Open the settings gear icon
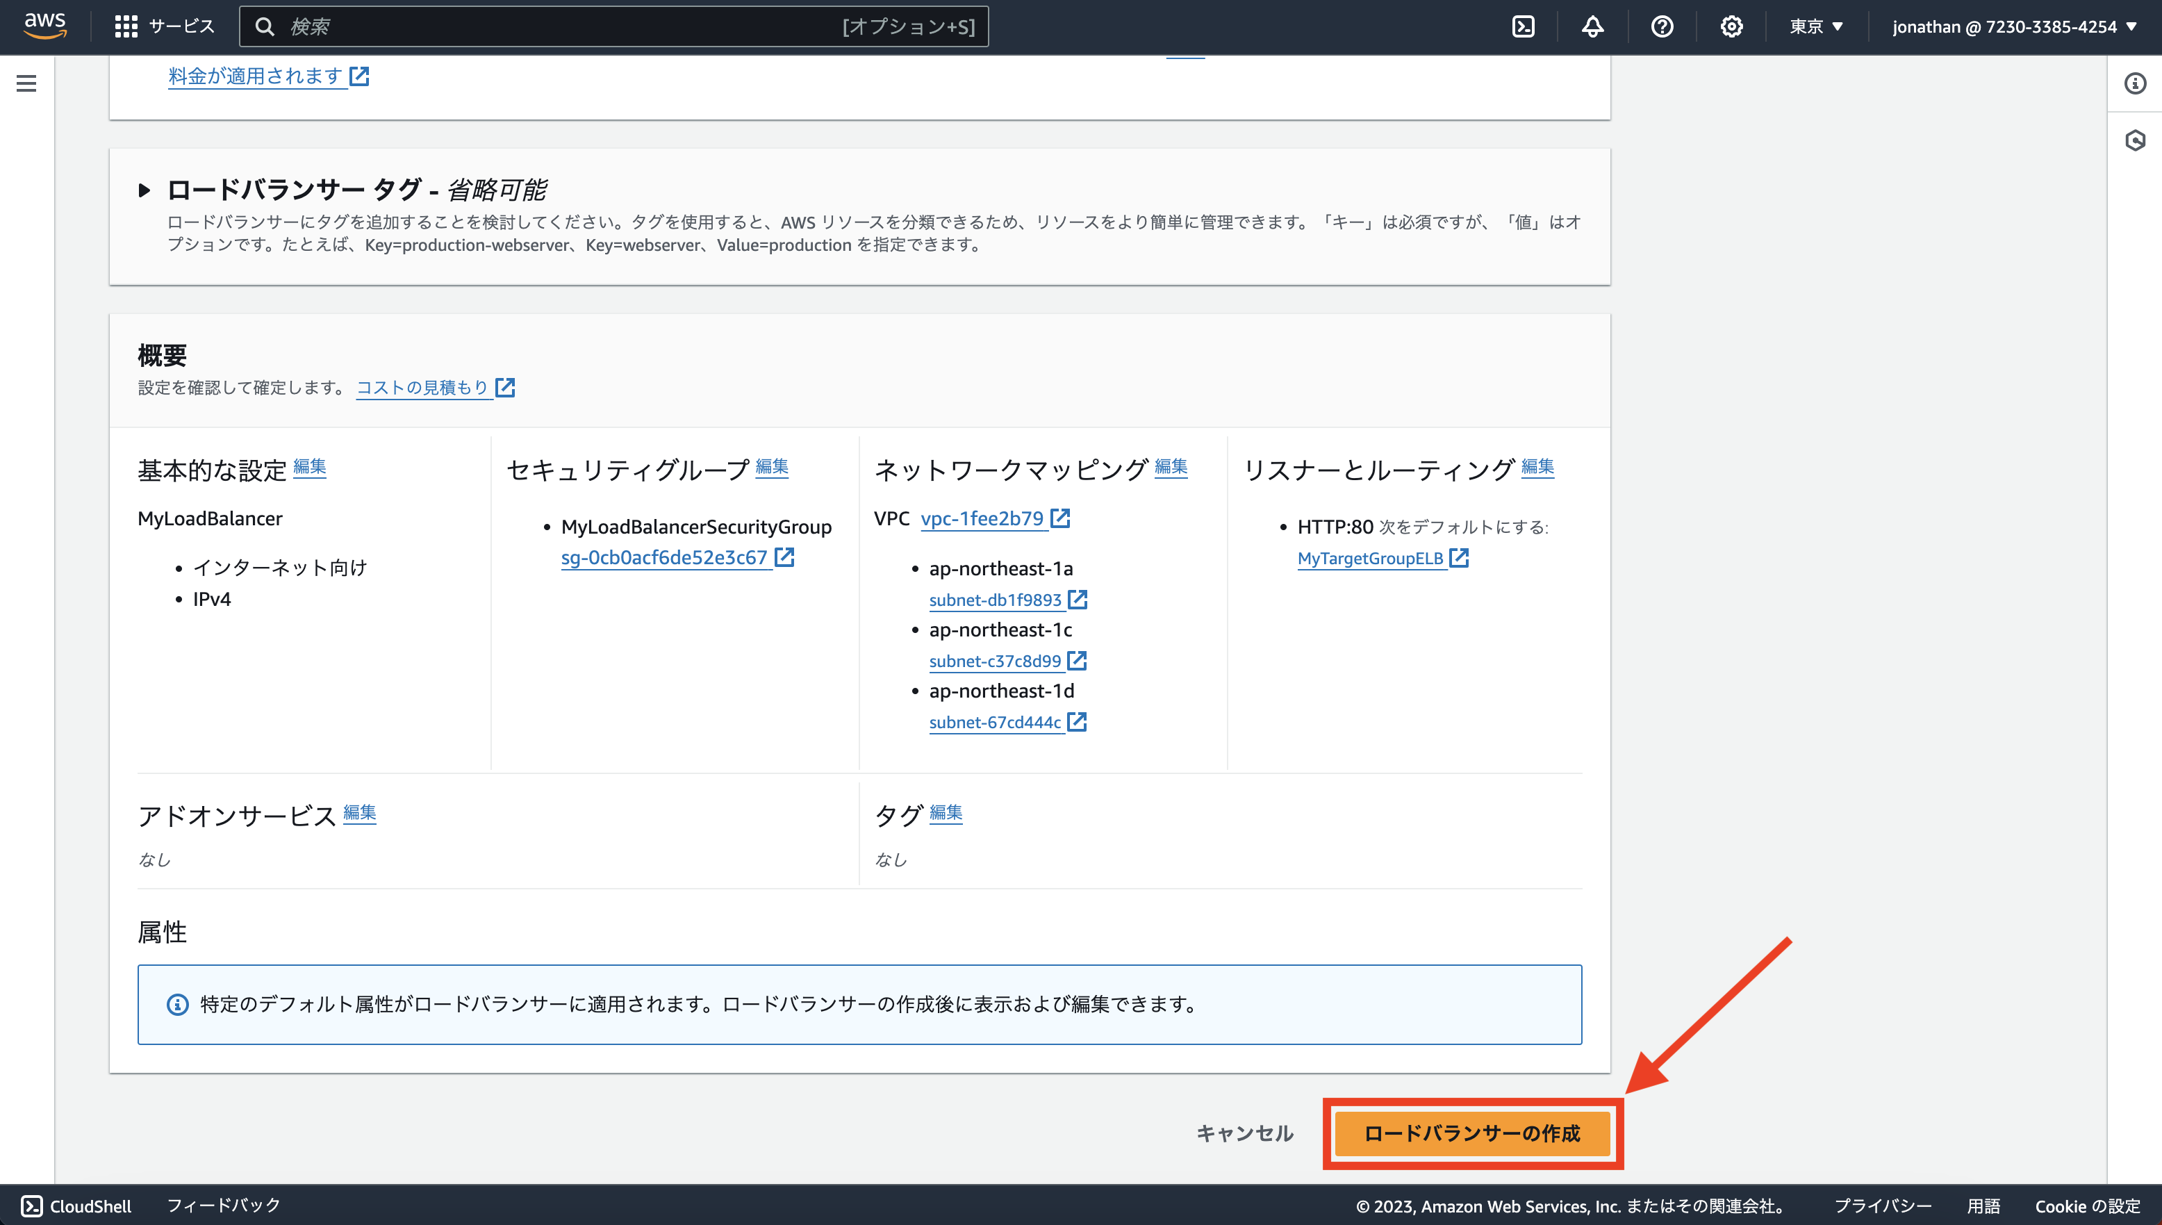This screenshot has width=2162, height=1225. point(1731,26)
